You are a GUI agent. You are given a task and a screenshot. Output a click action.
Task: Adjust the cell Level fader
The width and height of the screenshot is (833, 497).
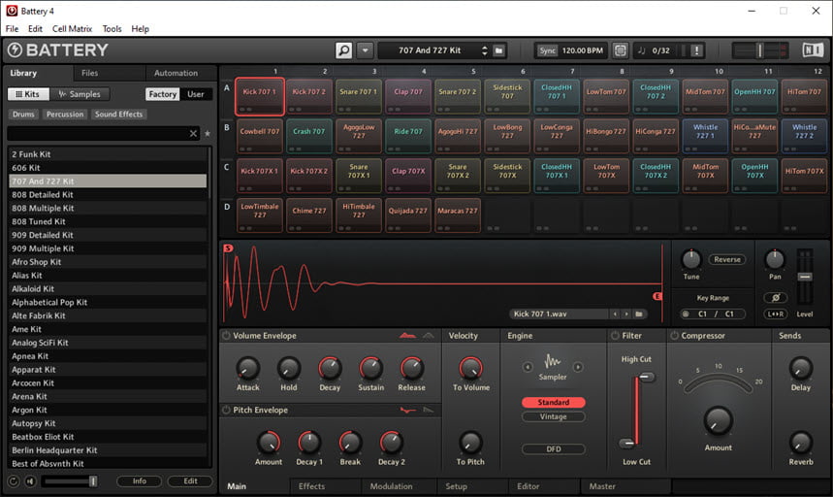click(x=805, y=277)
